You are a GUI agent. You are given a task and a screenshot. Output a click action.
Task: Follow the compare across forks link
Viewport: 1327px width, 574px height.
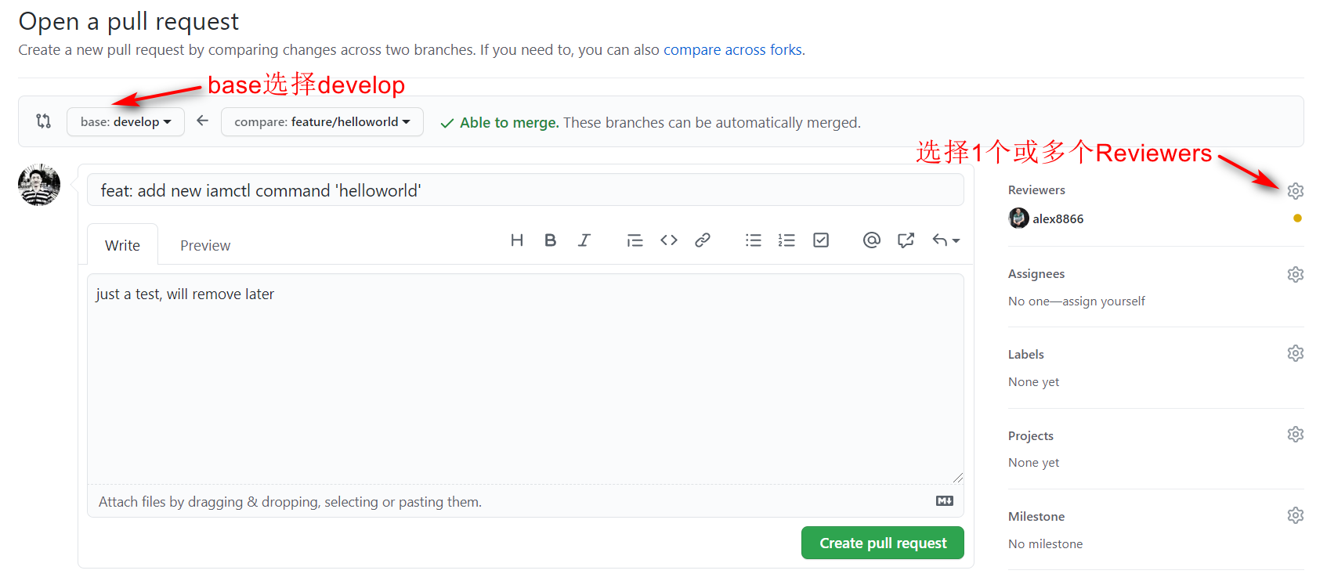(732, 50)
